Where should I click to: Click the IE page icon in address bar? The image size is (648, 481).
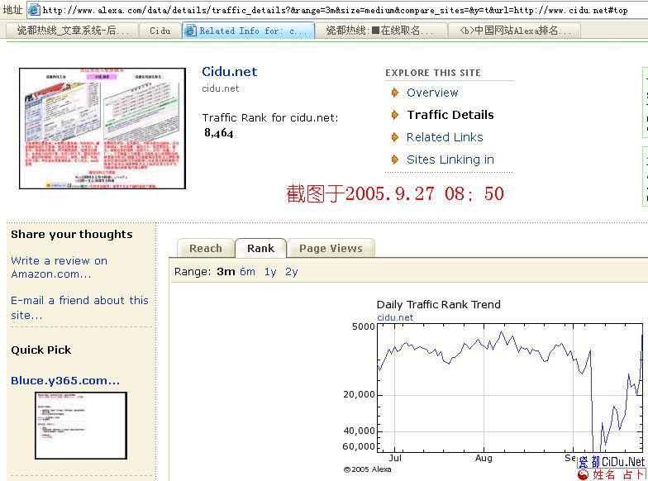click(x=34, y=10)
